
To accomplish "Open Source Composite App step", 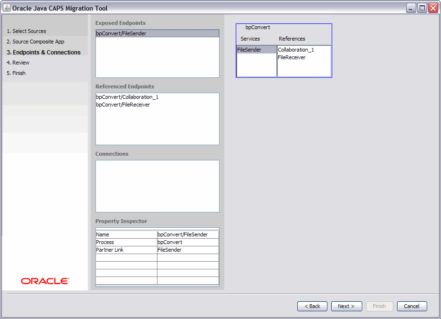I will [35, 42].
